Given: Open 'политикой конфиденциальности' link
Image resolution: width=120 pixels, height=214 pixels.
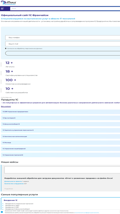Looking at the screenshot, I should (x=87, y=213).
